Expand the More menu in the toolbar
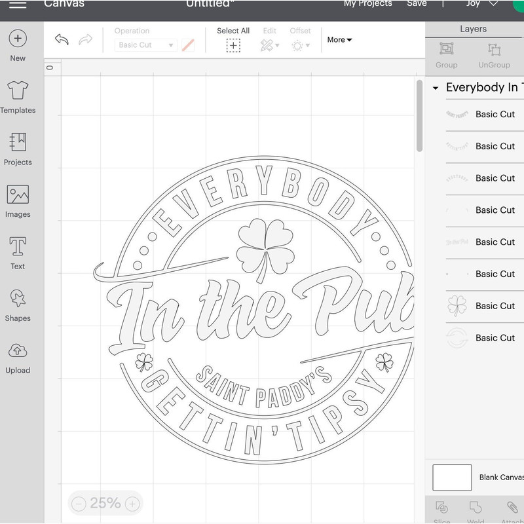The height and width of the screenshot is (524, 524). (x=339, y=39)
